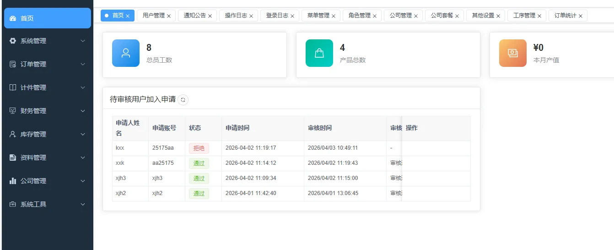Click the green shopping bag icon
This screenshot has height=250, width=614.
click(319, 53)
